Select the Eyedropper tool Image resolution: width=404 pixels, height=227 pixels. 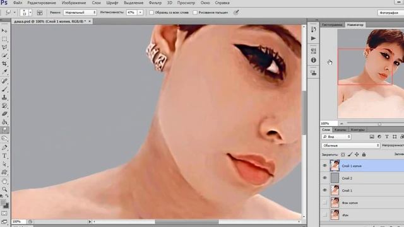click(4, 71)
